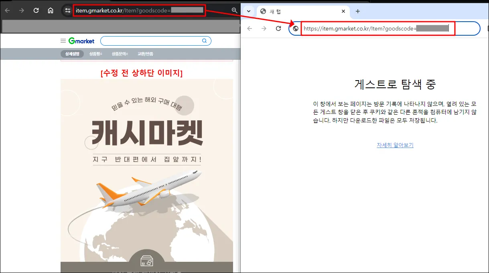Open tab search dropdown in guest window

click(x=249, y=11)
